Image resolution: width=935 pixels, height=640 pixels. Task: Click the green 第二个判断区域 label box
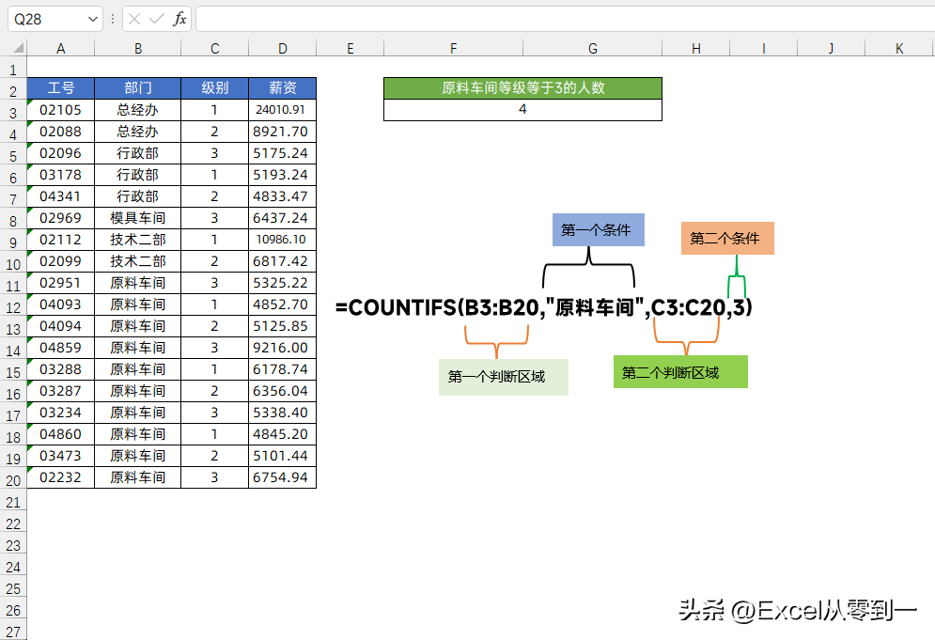click(680, 371)
